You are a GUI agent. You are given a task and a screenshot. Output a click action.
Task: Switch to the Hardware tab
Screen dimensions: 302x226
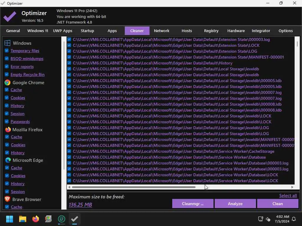pos(236,31)
